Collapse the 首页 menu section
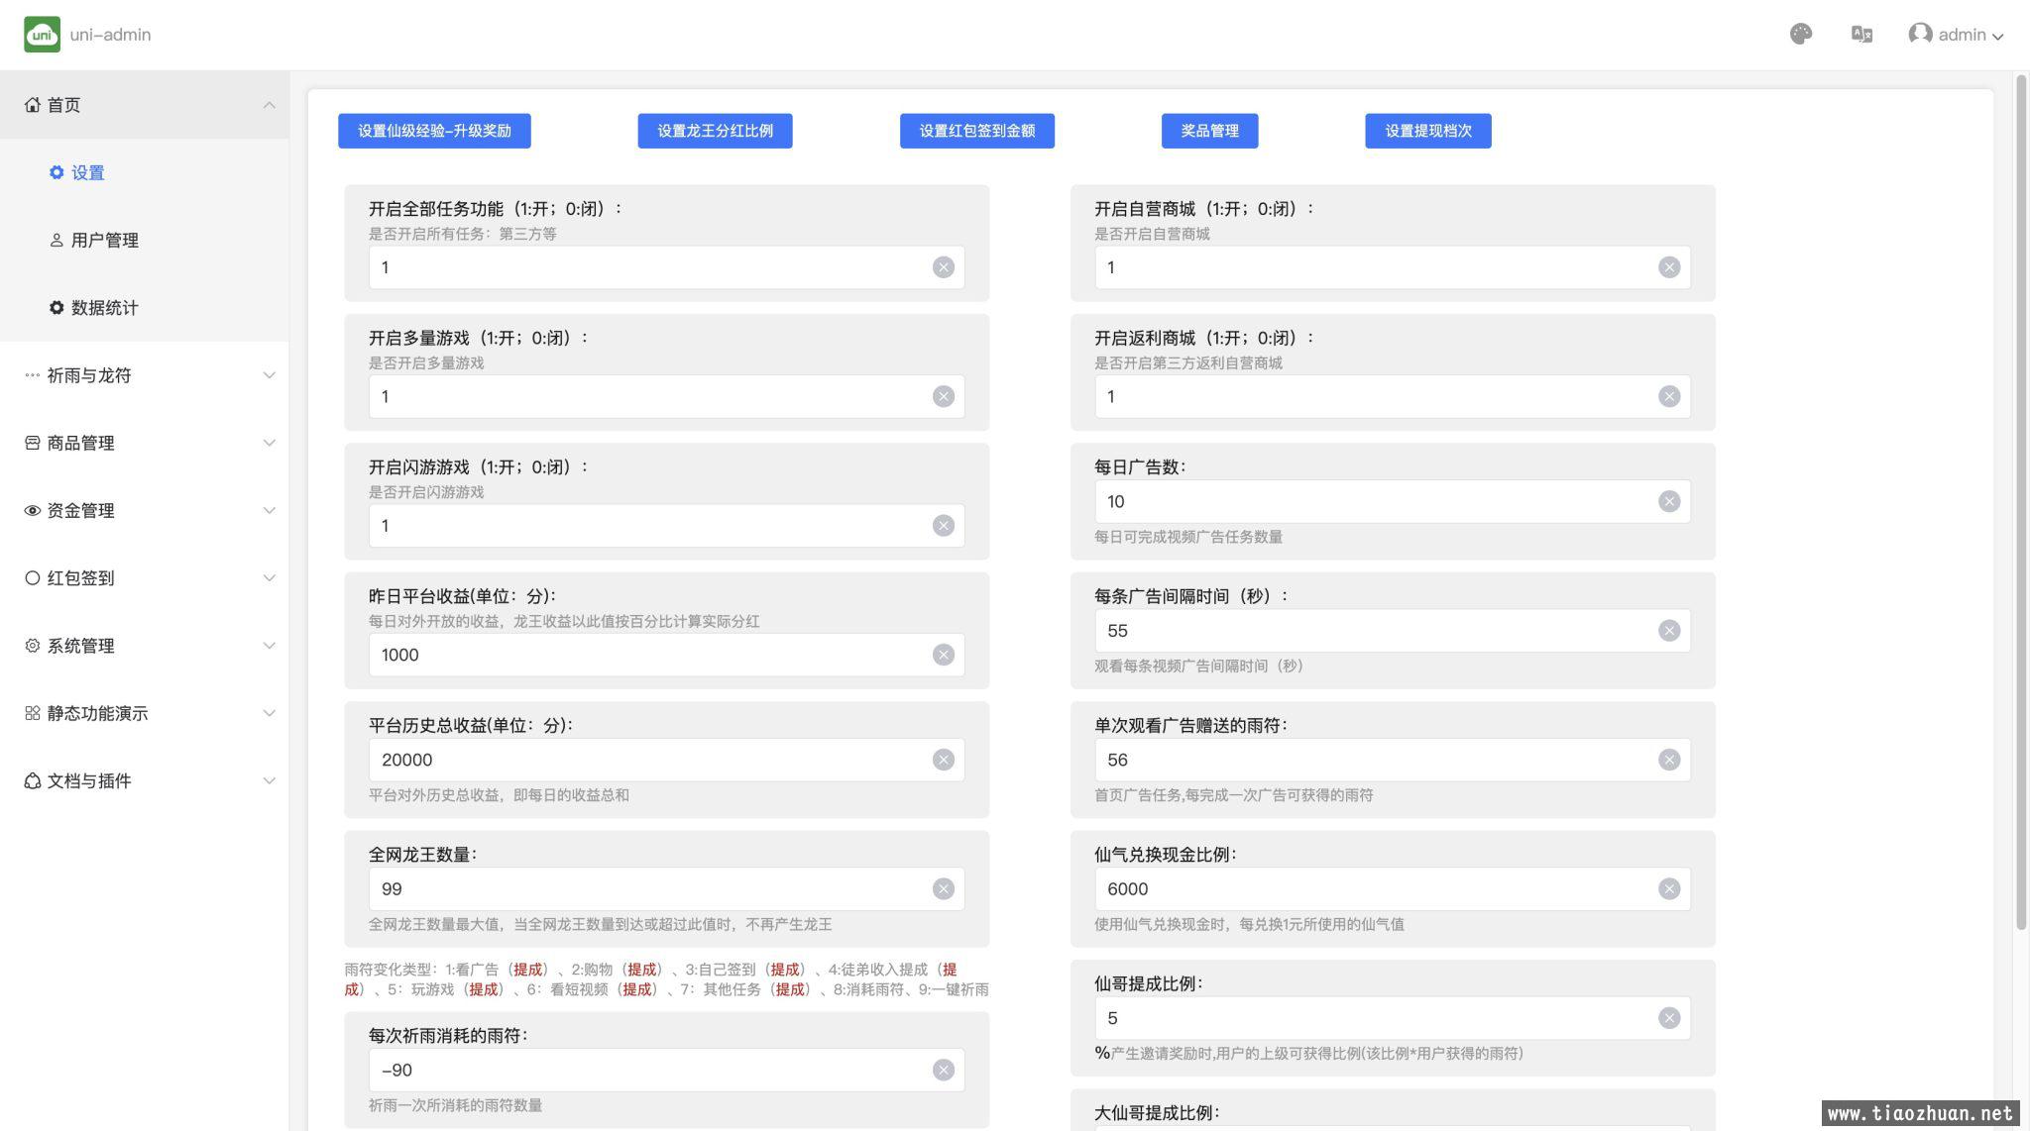The width and height of the screenshot is (2030, 1131). coord(145,105)
